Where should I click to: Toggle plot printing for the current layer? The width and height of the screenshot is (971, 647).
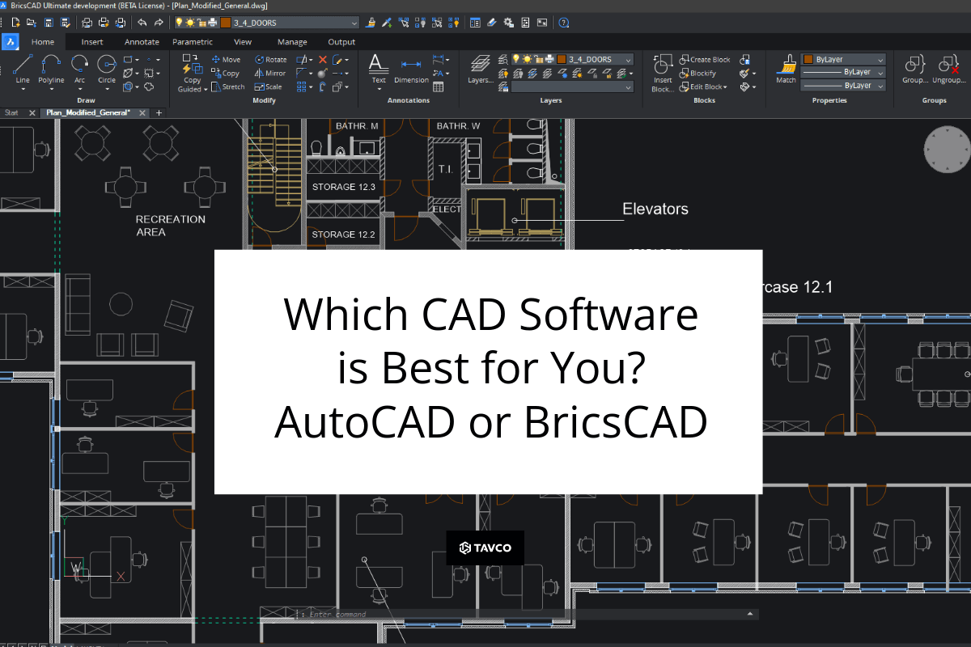(x=548, y=59)
